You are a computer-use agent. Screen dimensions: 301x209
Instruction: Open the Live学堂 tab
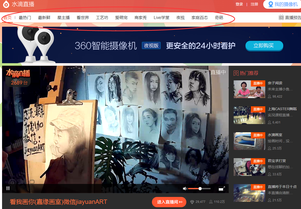pos(162,18)
